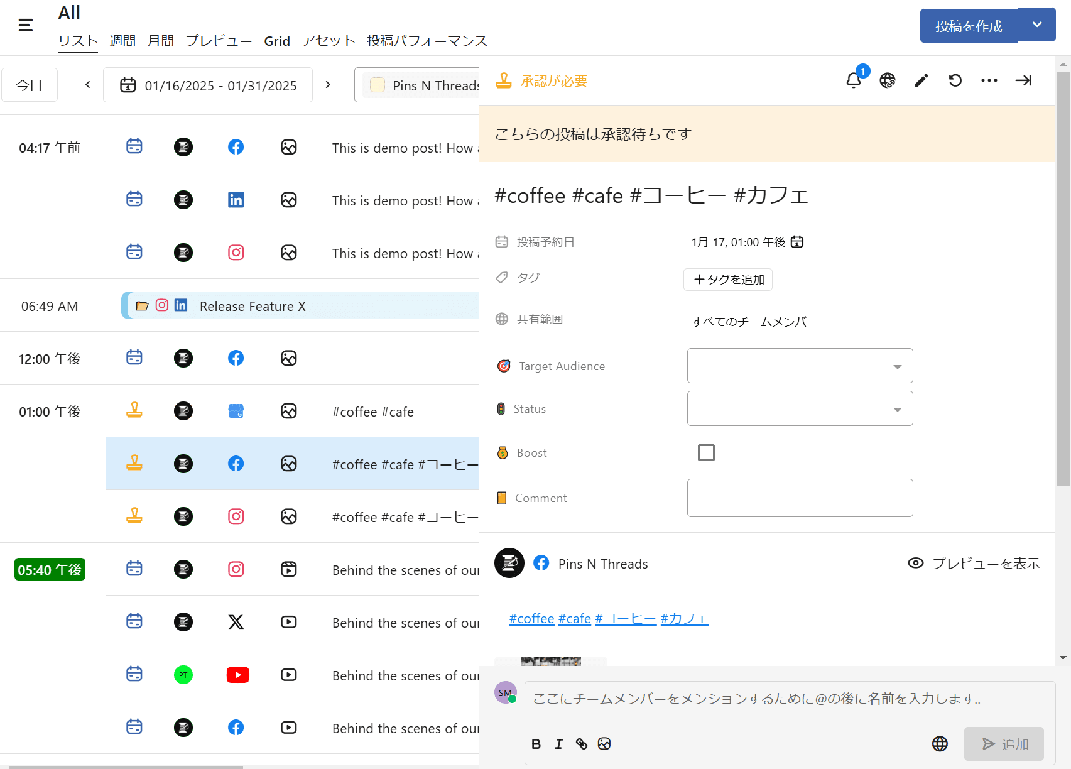Click Facebook icon in 12:00 午後 row

pos(236,358)
